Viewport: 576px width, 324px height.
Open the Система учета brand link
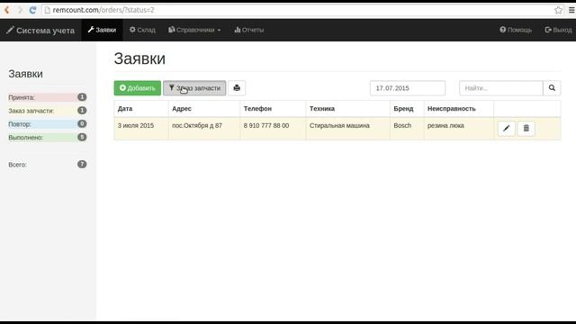(40, 30)
